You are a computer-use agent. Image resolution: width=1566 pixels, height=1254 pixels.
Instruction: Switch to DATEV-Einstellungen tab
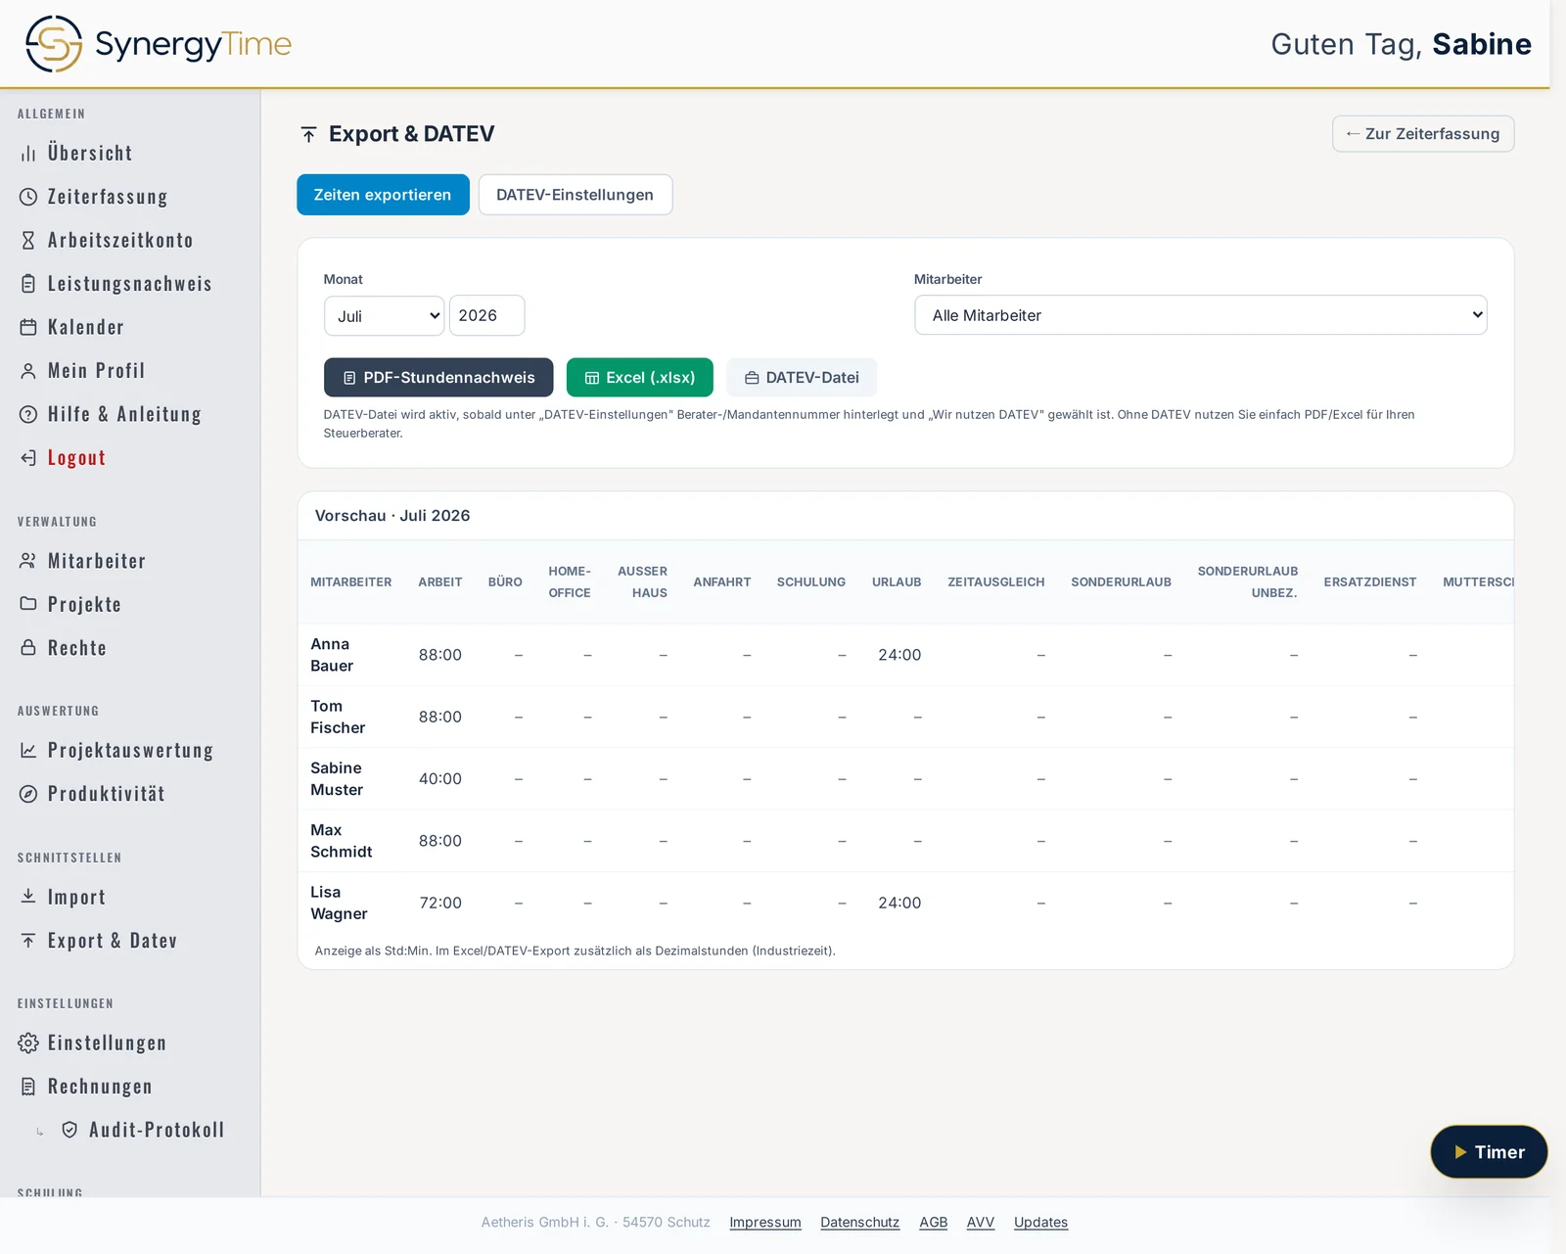[x=575, y=195]
